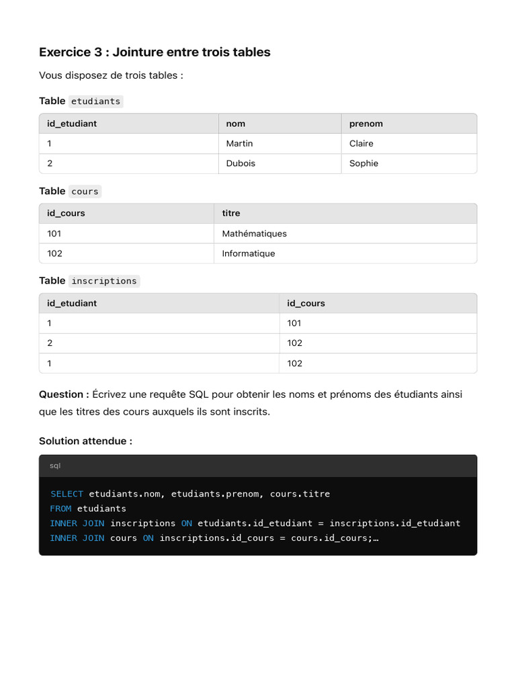Image resolution: width=516 pixels, height=688 pixels.
Task: Select the titre column header in cours table
Action: tap(345, 213)
